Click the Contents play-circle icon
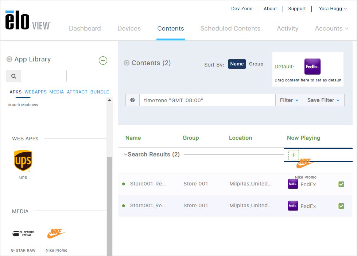Image resolution: width=357 pixels, height=256 pixels. click(127, 63)
